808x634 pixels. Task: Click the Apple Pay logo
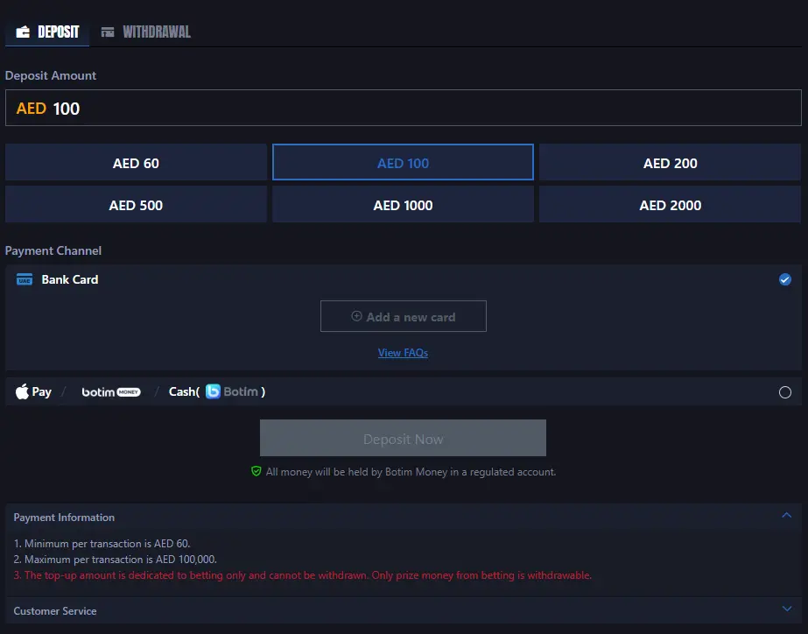click(33, 391)
